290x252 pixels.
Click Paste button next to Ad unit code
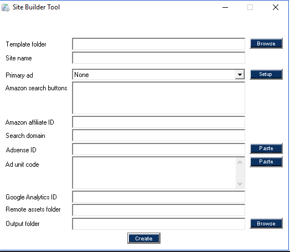coord(266,162)
